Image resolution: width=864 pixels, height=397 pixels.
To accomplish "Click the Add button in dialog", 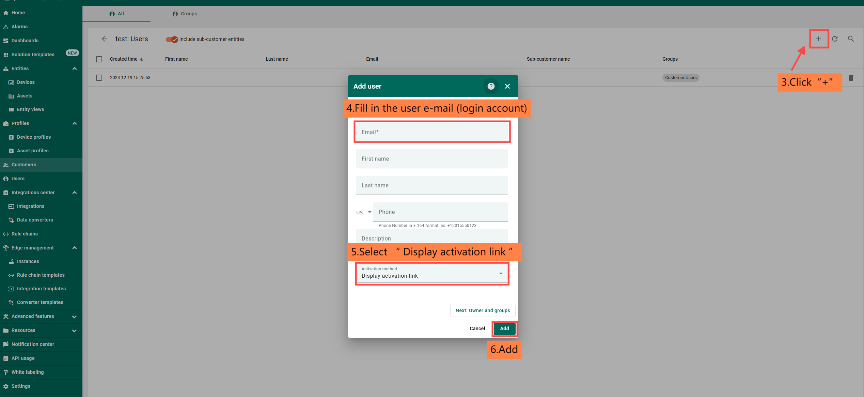I will pyautogui.click(x=504, y=329).
